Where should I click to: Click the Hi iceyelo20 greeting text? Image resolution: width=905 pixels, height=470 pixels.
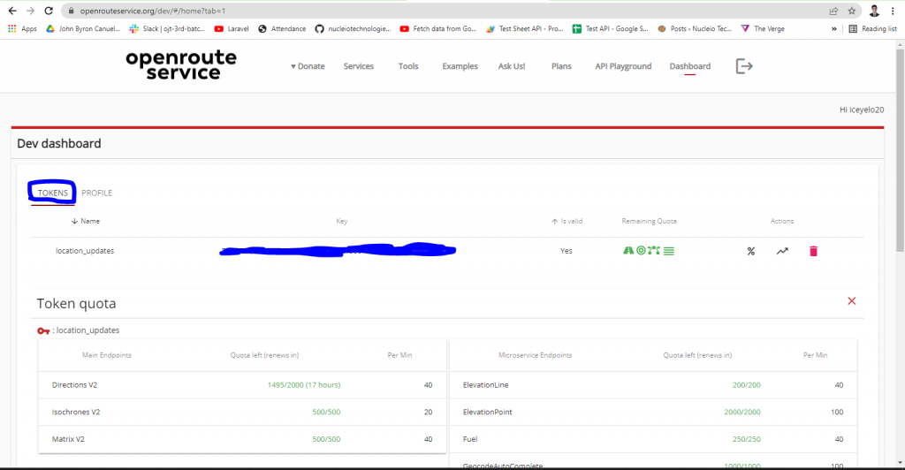point(861,110)
